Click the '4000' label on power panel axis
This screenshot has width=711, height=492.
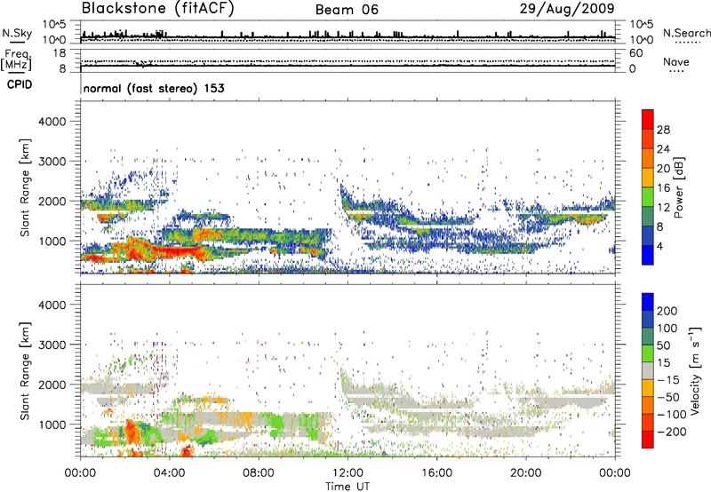coord(52,122)
